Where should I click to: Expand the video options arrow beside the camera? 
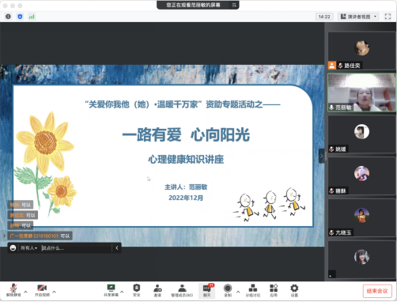point(54,292)
